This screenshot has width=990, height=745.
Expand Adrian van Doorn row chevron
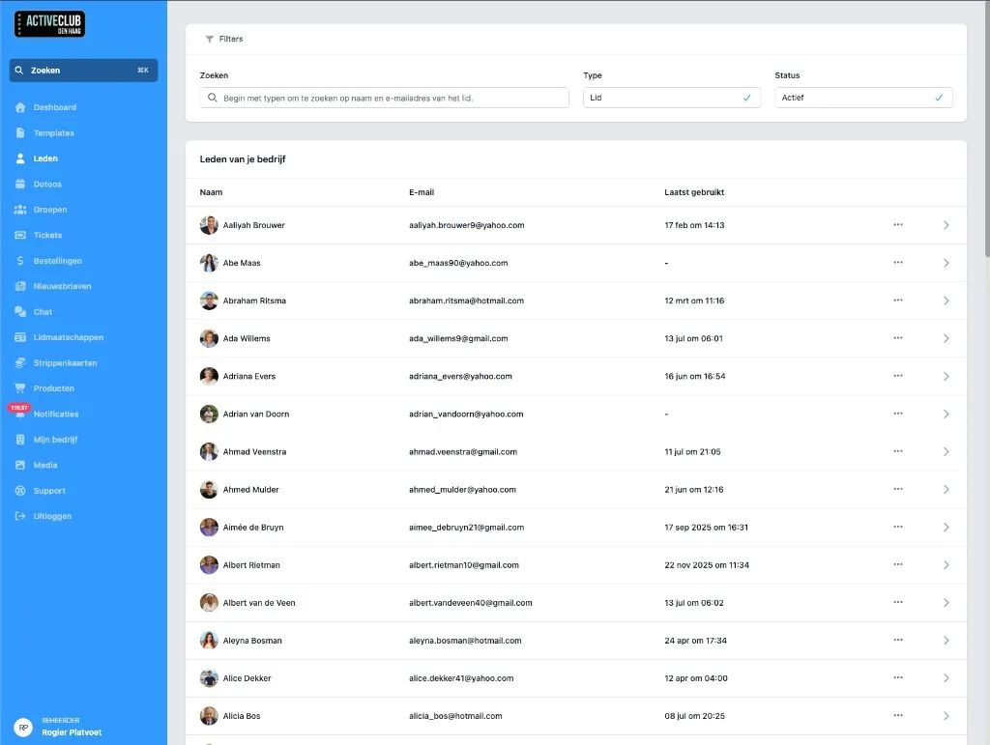(x=946, y=415)
